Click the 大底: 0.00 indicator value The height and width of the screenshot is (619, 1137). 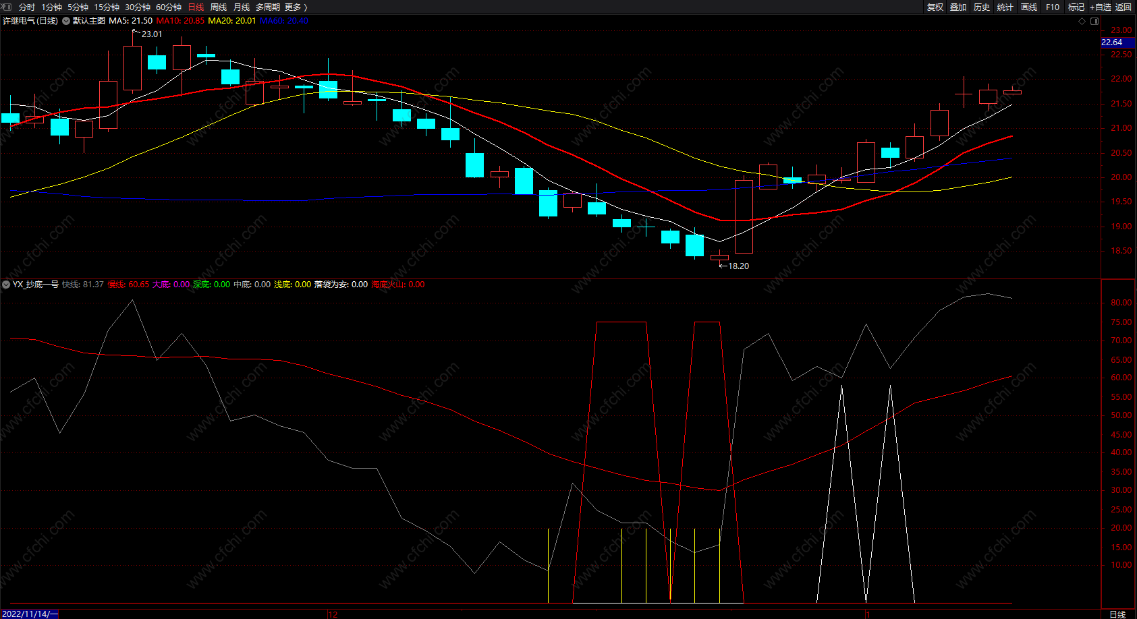(x=171, y=285)
